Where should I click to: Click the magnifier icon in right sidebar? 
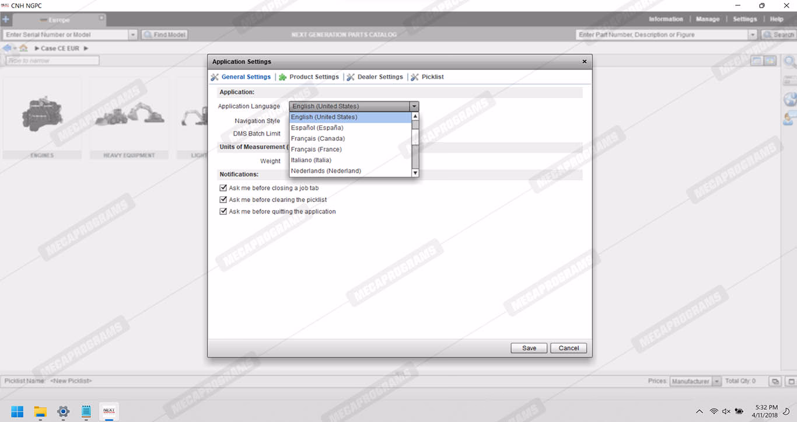tap(790, 61)
